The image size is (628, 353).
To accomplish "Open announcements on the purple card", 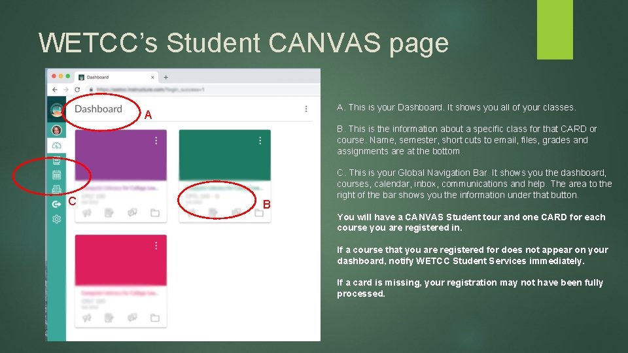I will tap(86, 213).
